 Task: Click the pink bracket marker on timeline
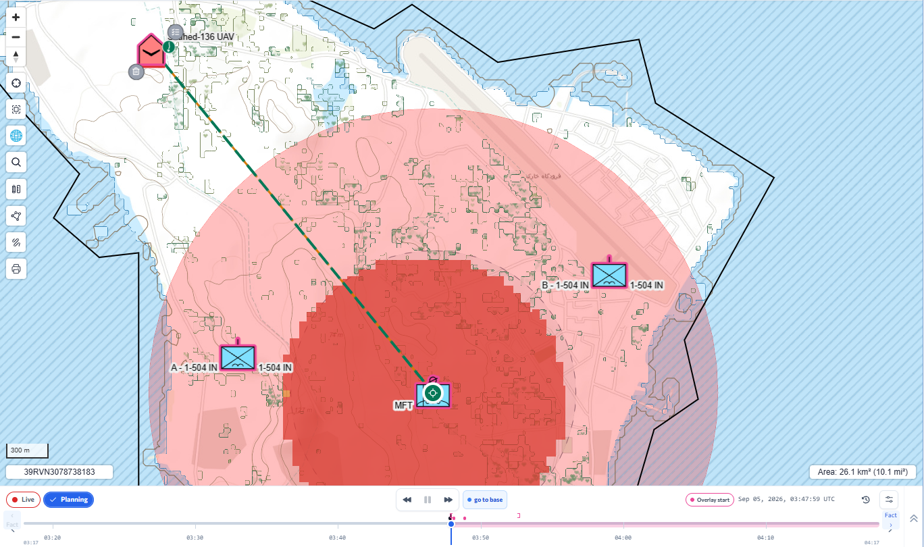(519, 516)
